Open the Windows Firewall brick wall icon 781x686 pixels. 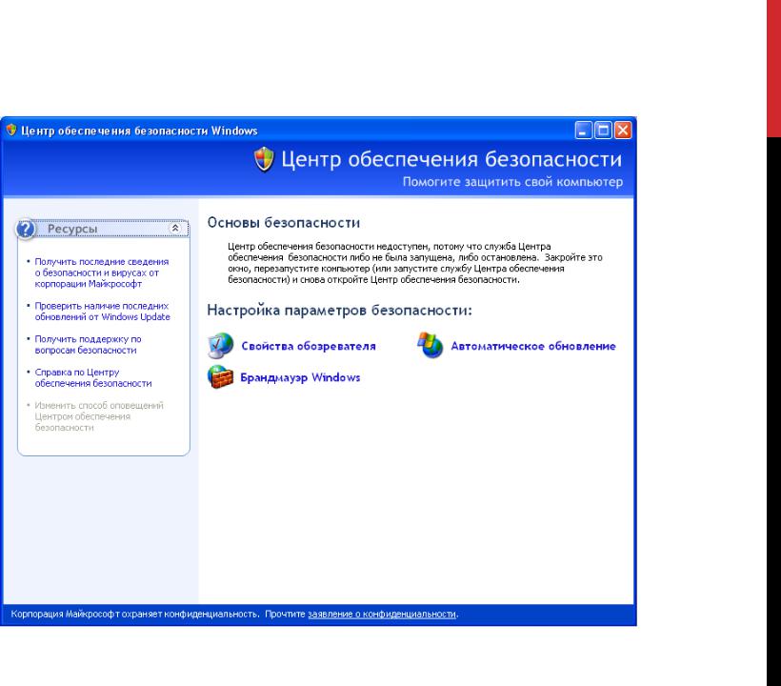coord(220,377)
